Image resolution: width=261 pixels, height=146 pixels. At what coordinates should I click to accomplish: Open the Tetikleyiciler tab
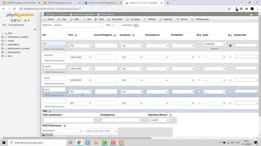point(200,19)
